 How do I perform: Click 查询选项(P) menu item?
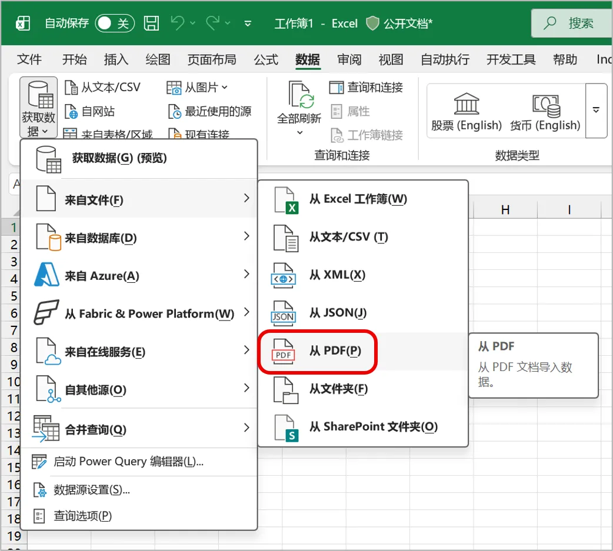139,516
